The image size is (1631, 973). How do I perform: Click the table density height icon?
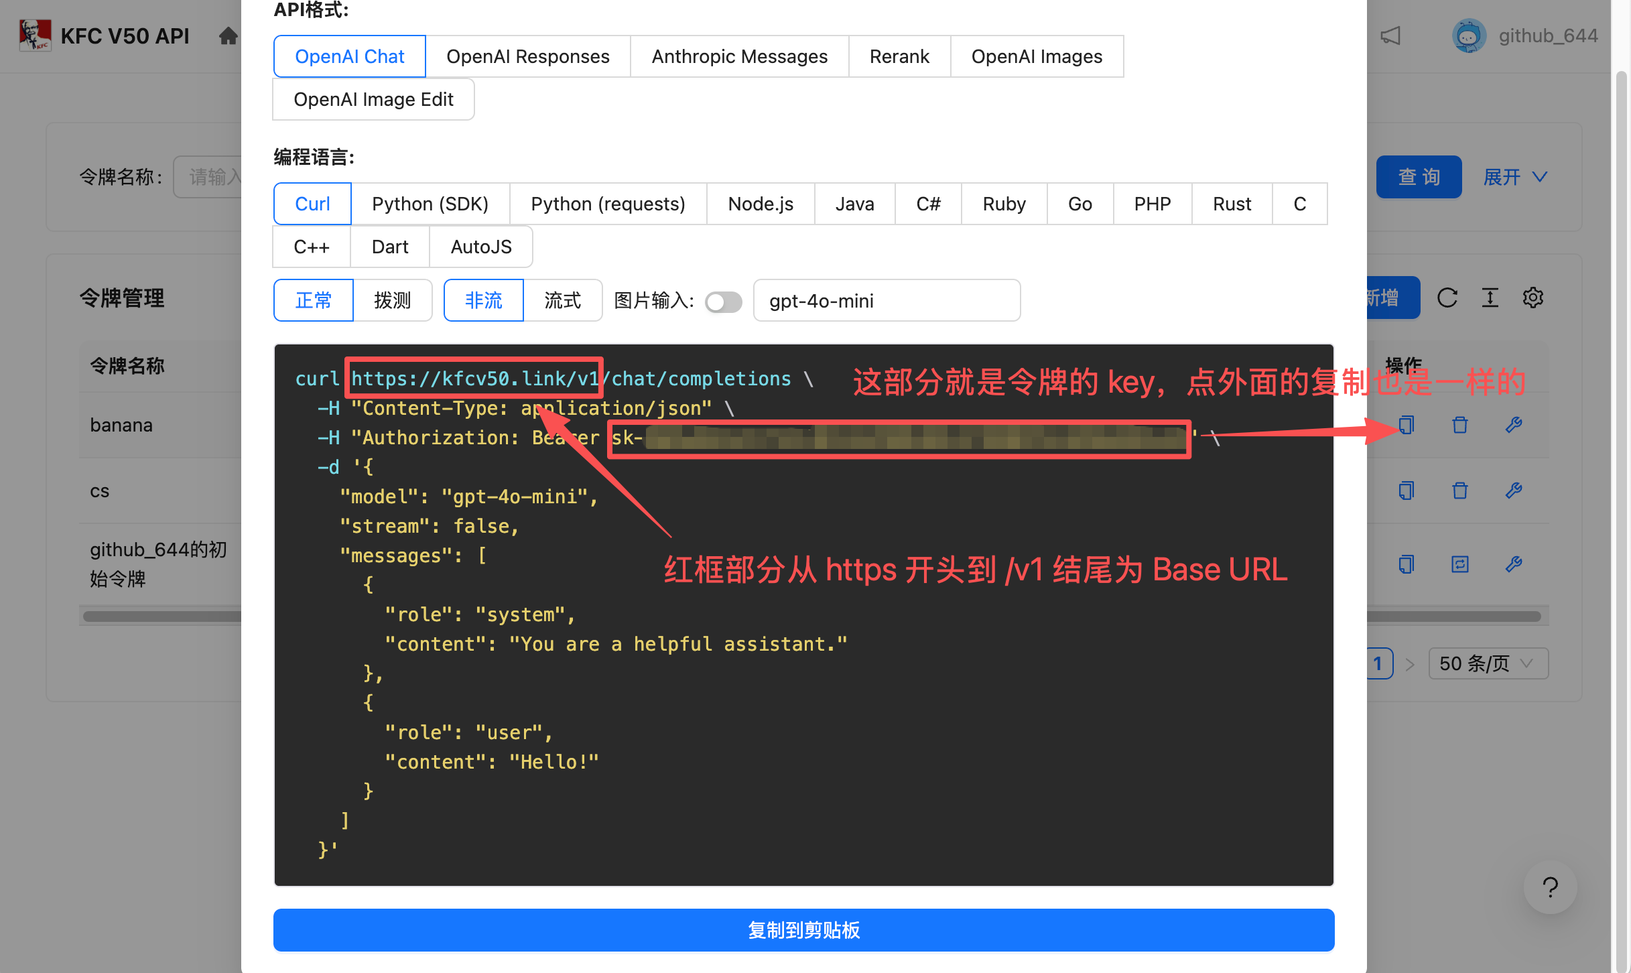tap(1490, 298)
